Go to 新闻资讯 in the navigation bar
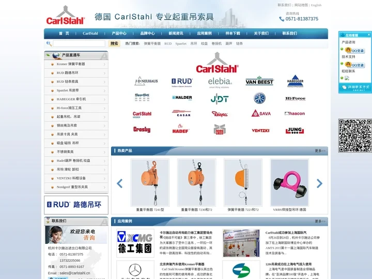372x279 pixels. [176, 34]
